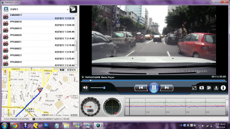Pause the video playback
The width and height of the screenshot is (230, 129).
154,87
